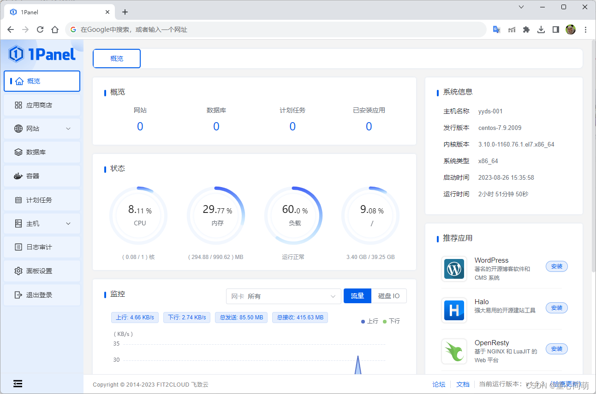Expand the 主机 sidebar menu
Screen dimensions: 596x394
pyautogui.click(x=42, y=223)
